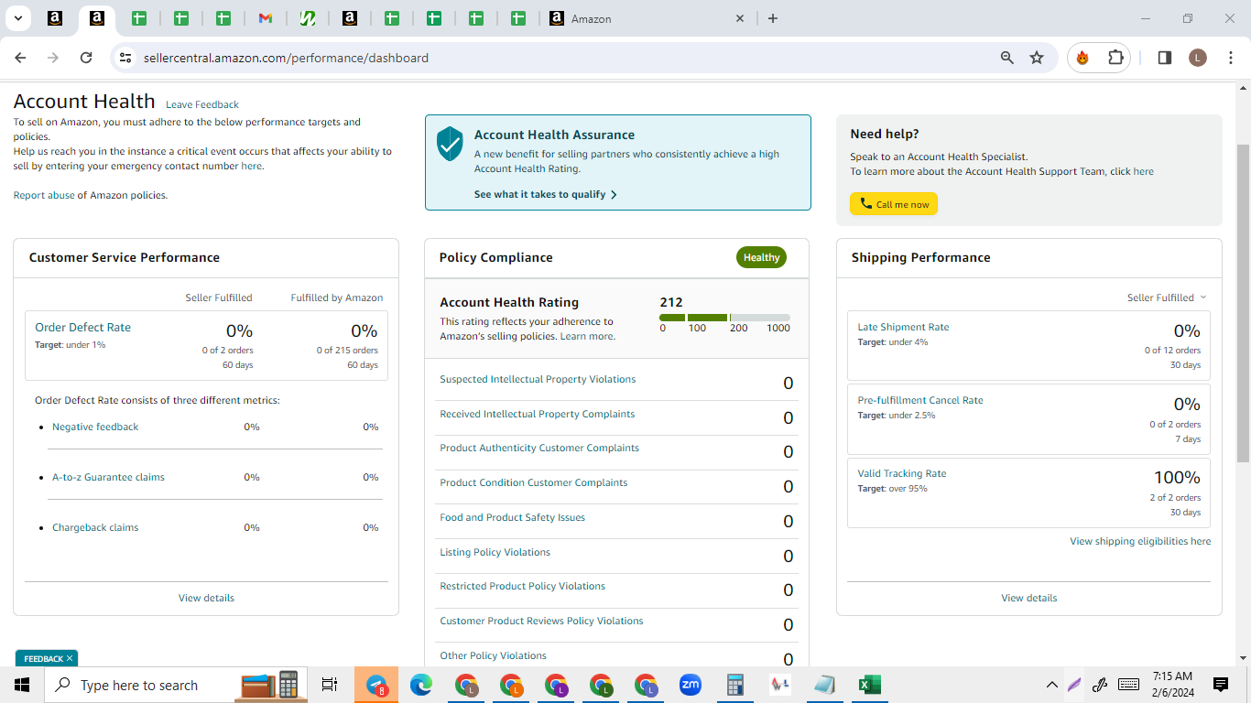Open the Chrome extensions puzzle menu
The width and height of the screenshot is (1251, 703).
click(1115, 58)
